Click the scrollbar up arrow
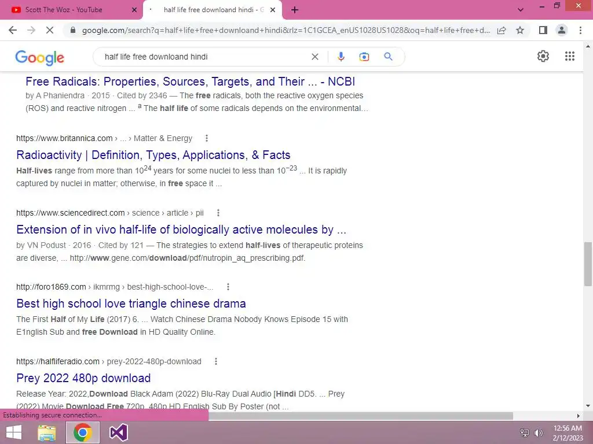 click(x=588, y=46)
